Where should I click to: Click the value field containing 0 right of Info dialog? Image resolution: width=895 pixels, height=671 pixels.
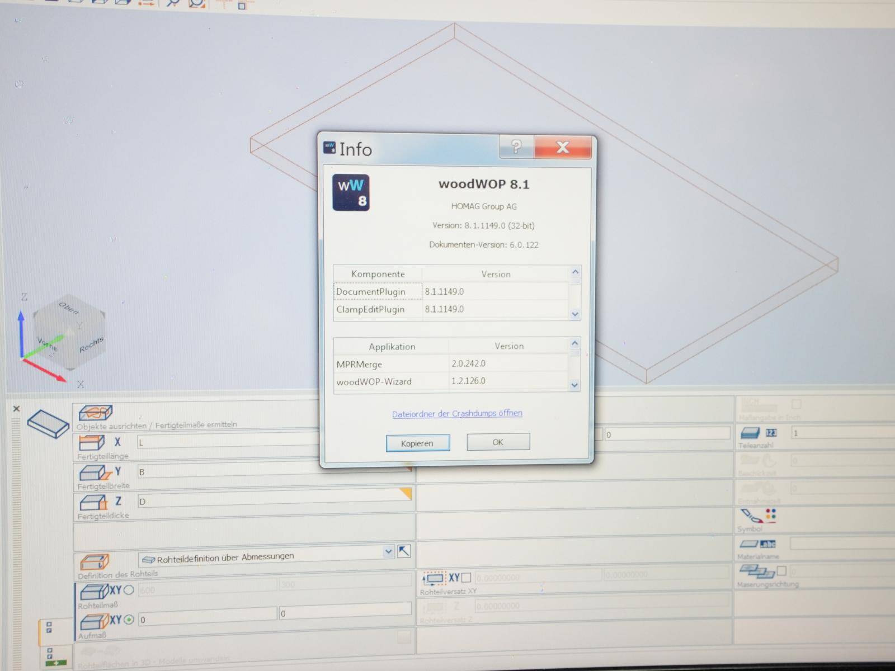[667, 434]
